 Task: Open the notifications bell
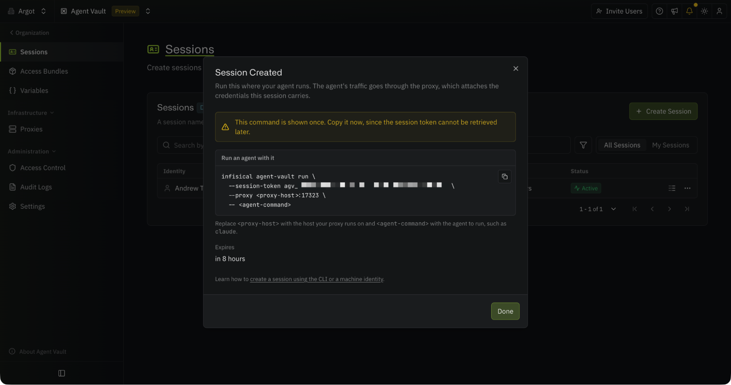point(689,11)
